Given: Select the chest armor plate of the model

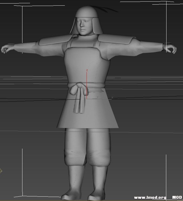Looking at the screenshot, I should (x=87, y=65).
